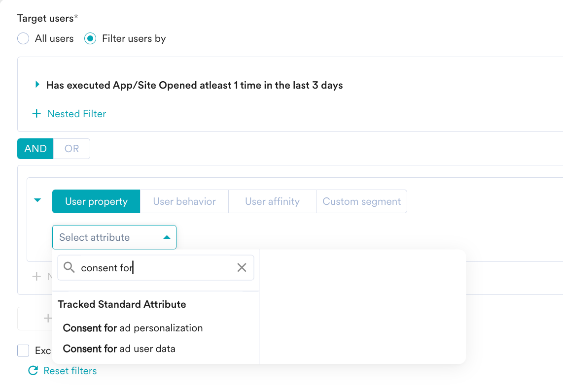The height and width of the screenshot is (386, 563).
Task: Expand the App/Site Opened filter row
Action: click(x=37, y=85)
